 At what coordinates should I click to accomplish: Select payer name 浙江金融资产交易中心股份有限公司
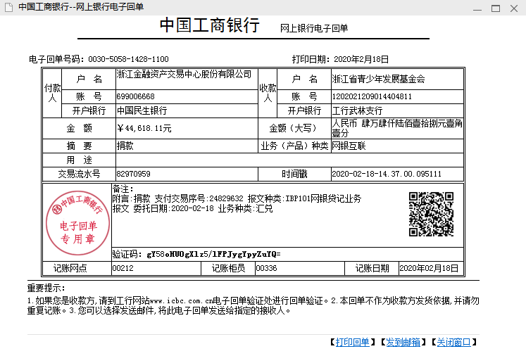184,74
